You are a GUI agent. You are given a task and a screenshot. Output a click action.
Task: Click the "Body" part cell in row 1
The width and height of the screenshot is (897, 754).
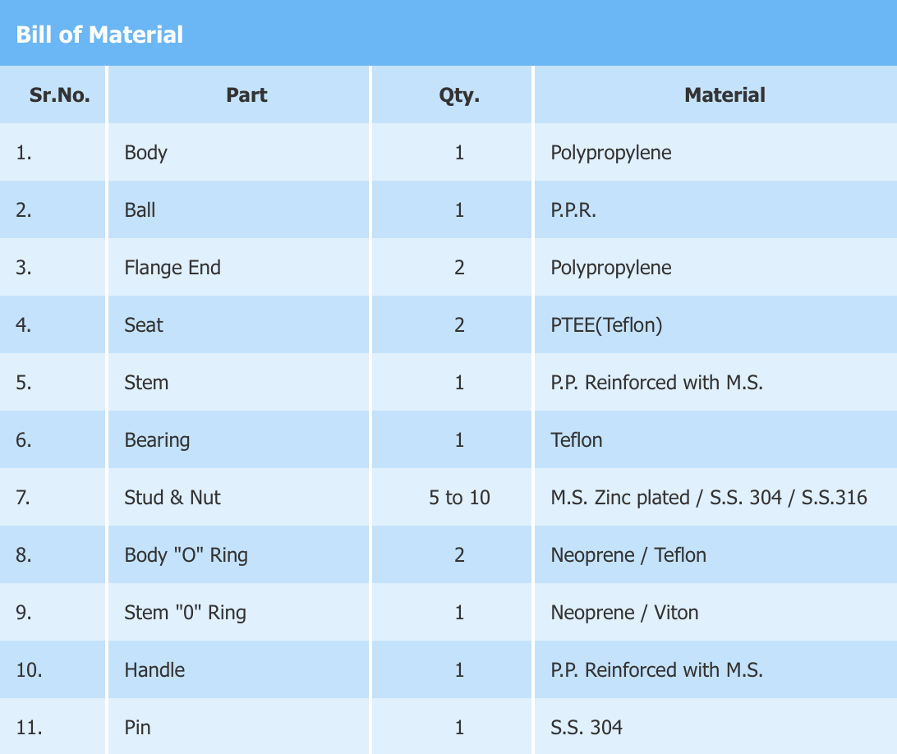coord(145,153)
